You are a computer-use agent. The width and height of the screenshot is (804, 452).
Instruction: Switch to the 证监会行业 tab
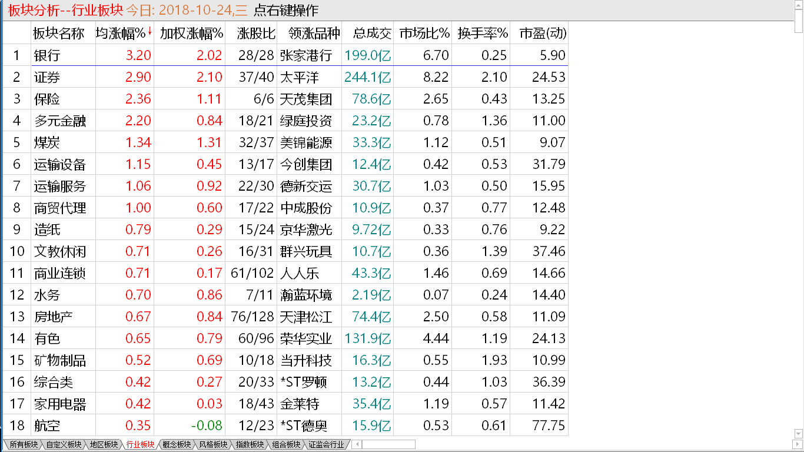327,444
